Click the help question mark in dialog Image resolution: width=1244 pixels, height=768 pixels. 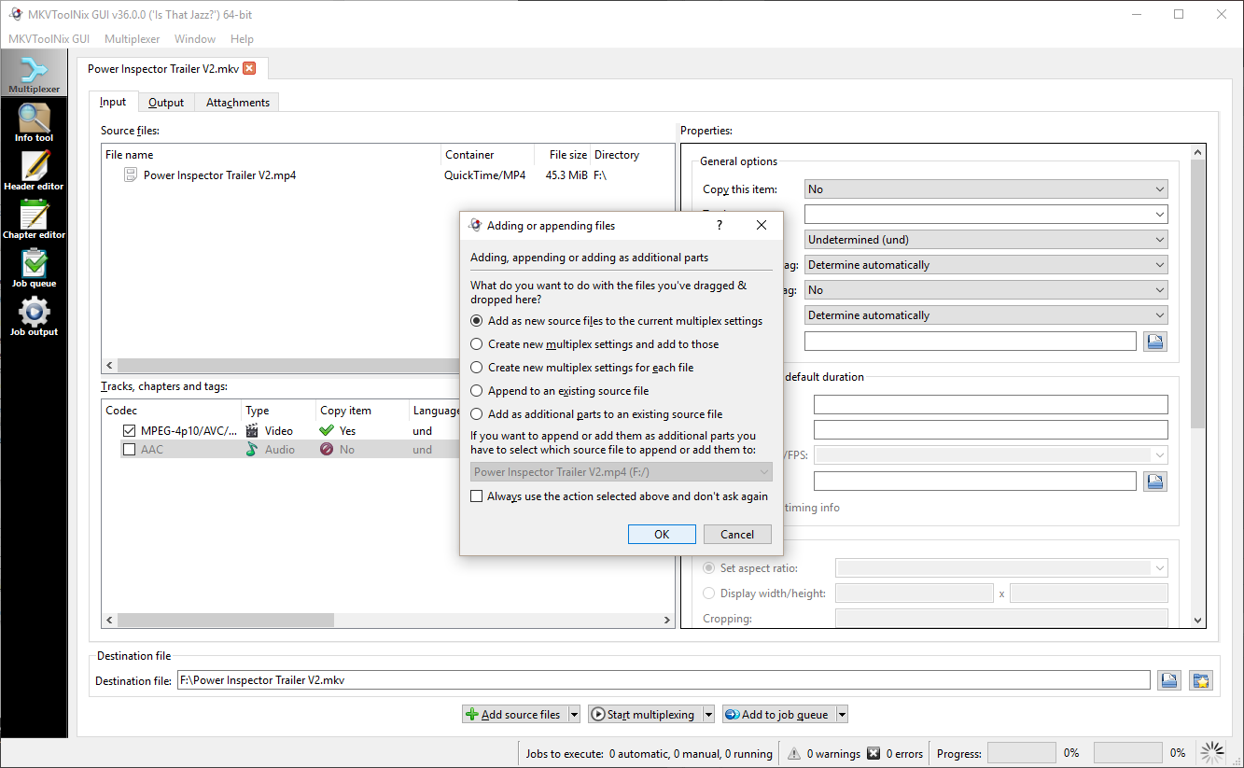[x=720, y=226]
